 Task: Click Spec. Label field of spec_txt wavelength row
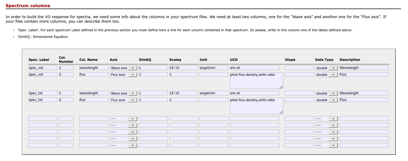point(43,93)
